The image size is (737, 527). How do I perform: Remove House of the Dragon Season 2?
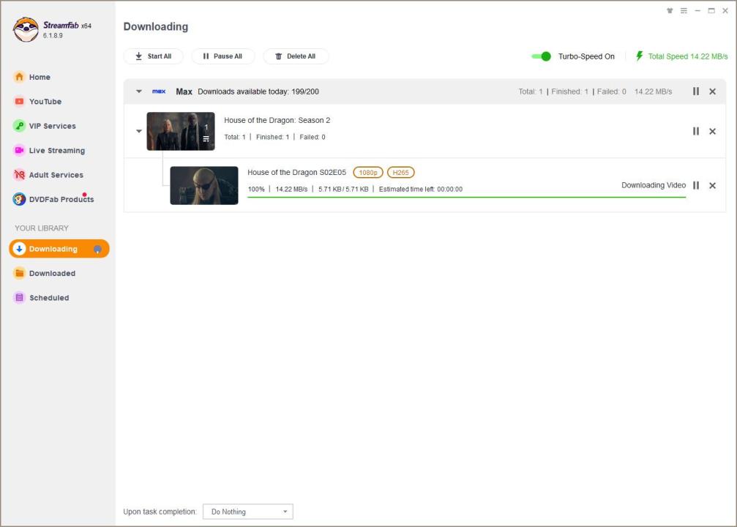(713, 131)
